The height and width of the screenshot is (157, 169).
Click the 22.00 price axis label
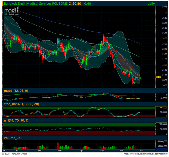click(165, 65)
